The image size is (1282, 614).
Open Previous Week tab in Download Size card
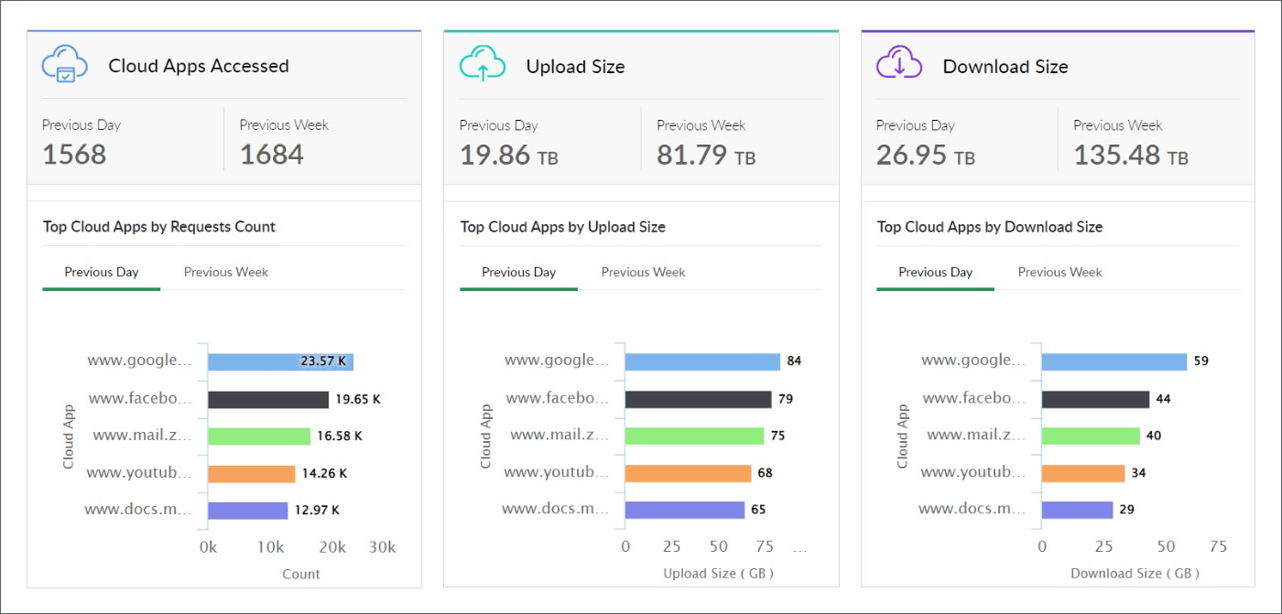pyautogui.click(x=1059, y=272)
